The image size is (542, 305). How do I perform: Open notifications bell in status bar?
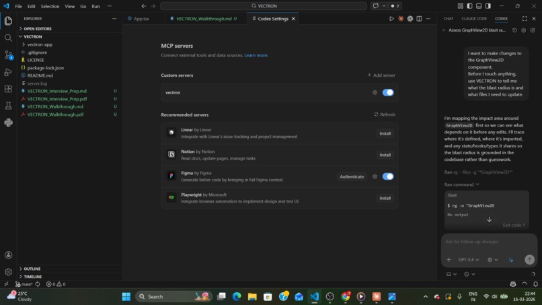(x=535, y=284)
